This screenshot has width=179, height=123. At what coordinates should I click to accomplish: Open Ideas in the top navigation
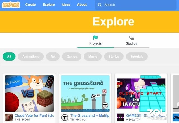tap(66, 5)
